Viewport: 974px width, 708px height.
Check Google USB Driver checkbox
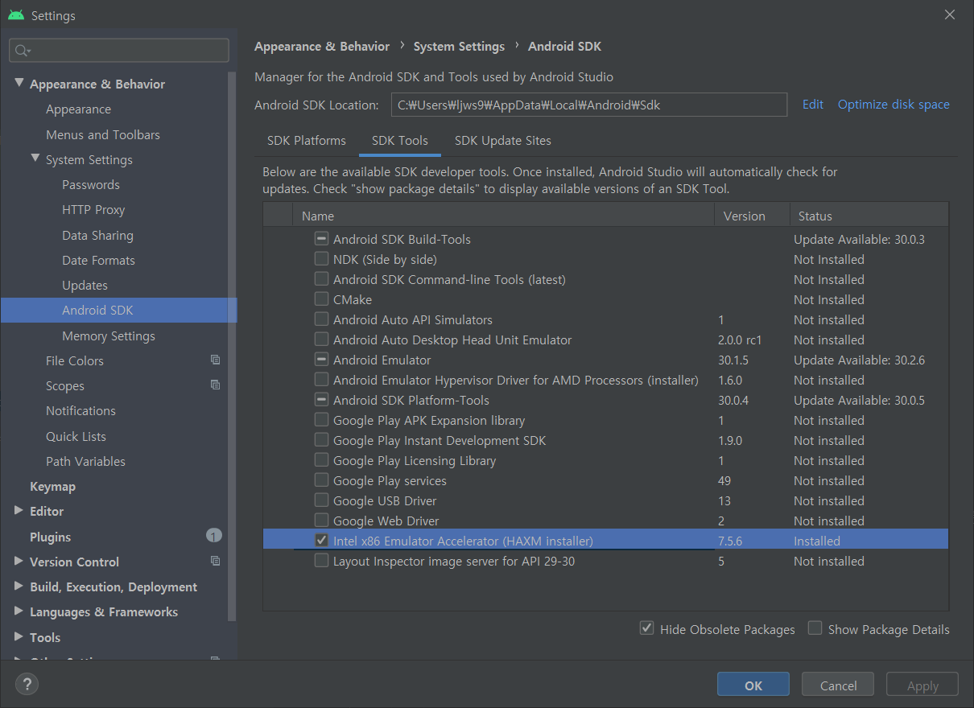321,500
